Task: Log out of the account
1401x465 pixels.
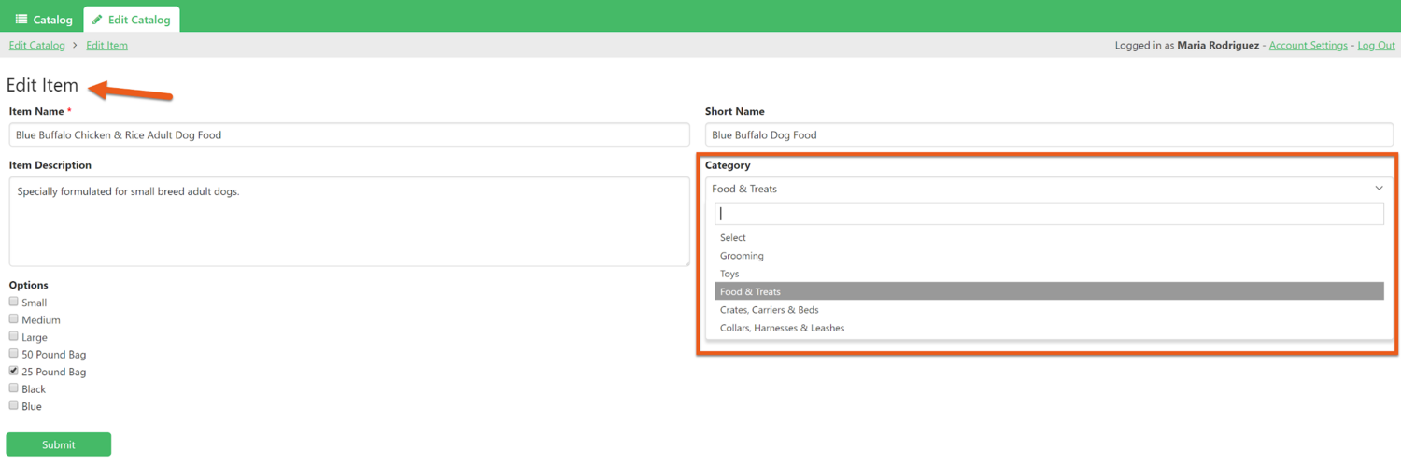Action: coord(1376,46)
